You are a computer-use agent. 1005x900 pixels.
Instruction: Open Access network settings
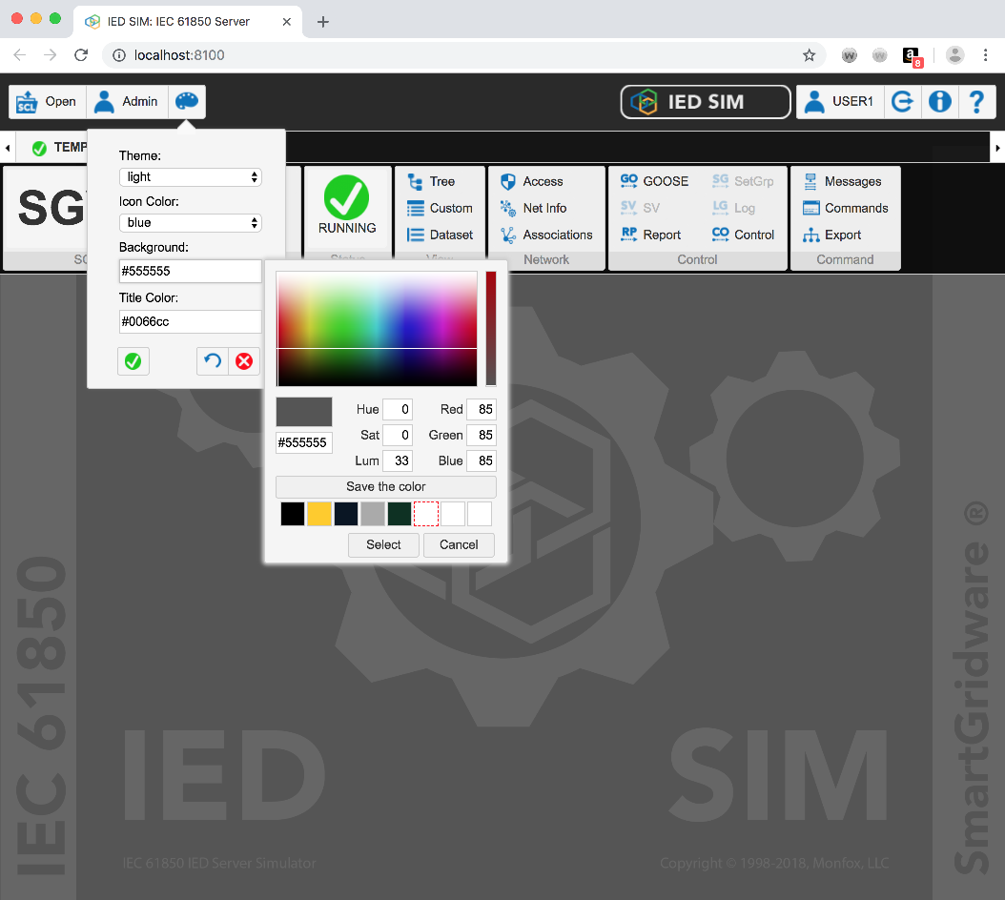[x=531, y=181]
